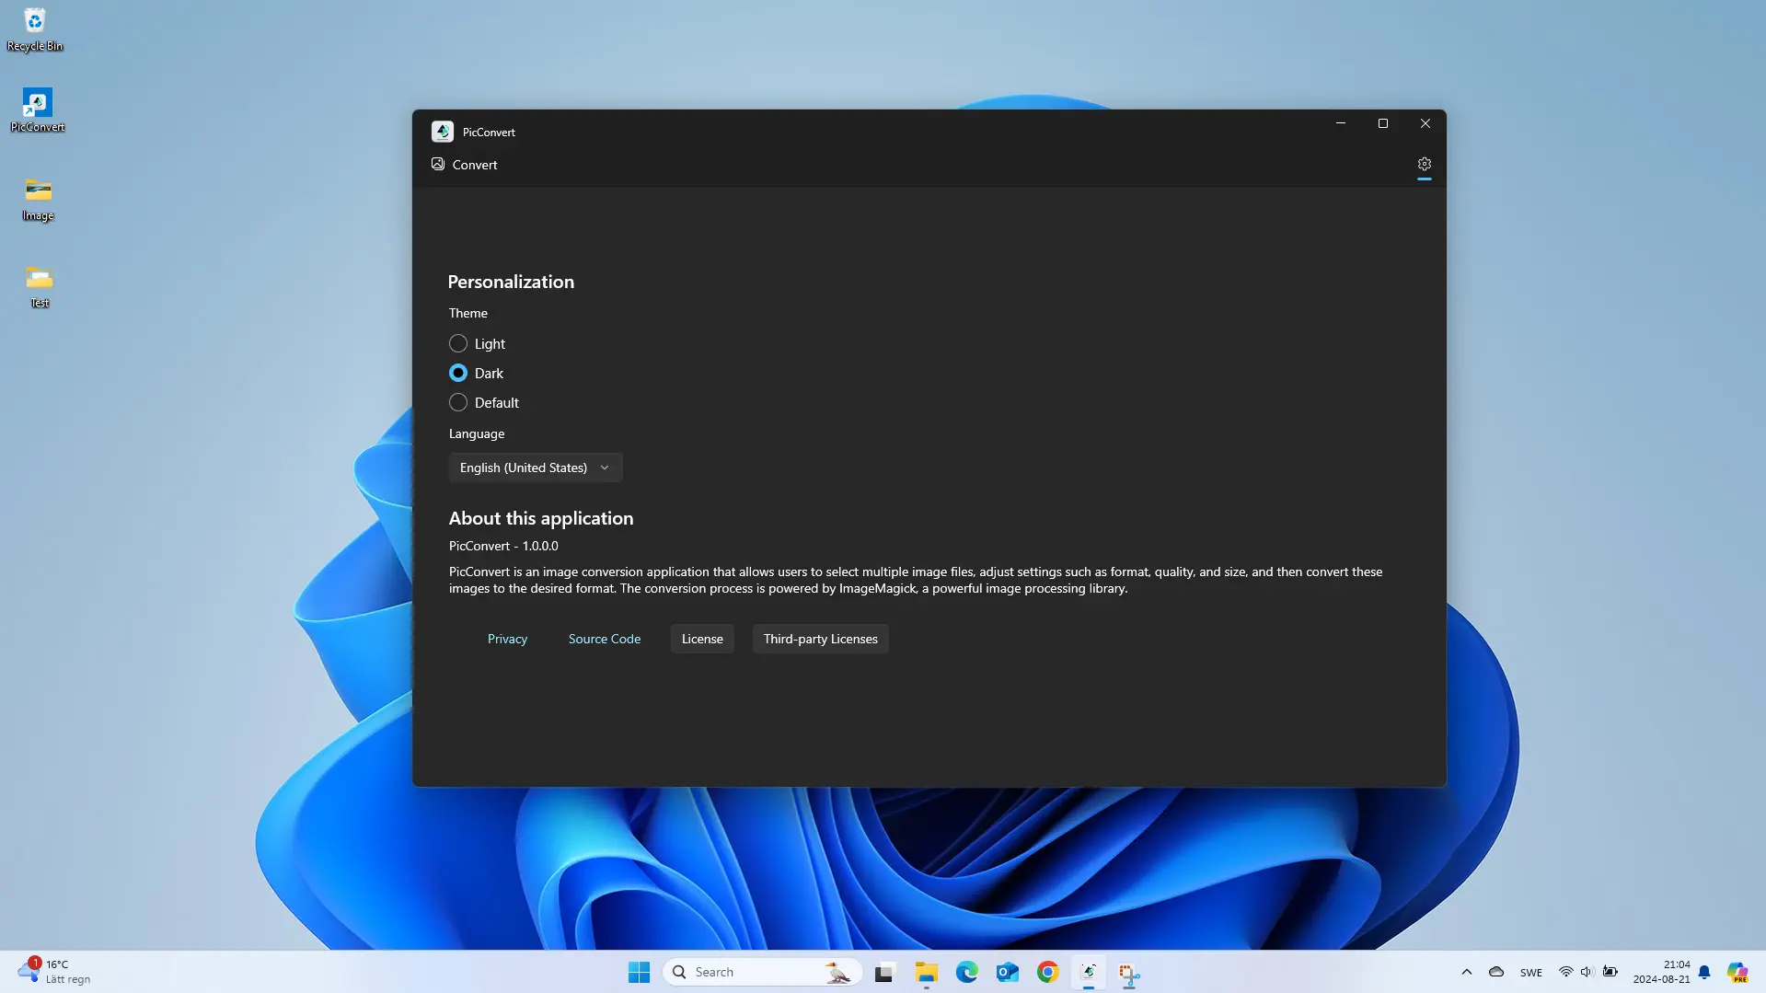Select the Light theme radio button

(x=458, y=343)
